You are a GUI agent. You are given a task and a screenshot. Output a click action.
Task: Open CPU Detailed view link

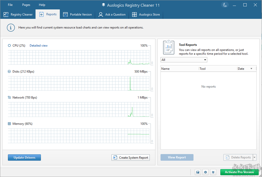[x=39, y=45]
